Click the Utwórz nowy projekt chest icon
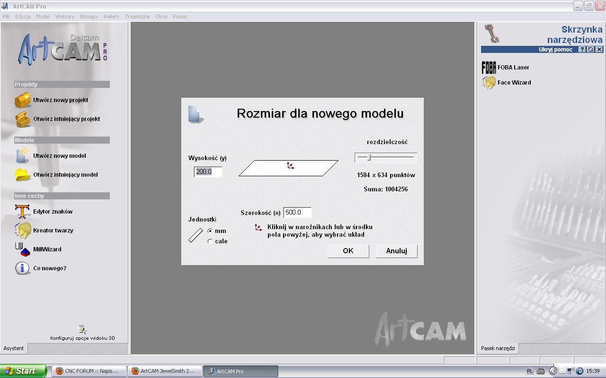This screenshot has width=606, height=378. tap(22, 100)
